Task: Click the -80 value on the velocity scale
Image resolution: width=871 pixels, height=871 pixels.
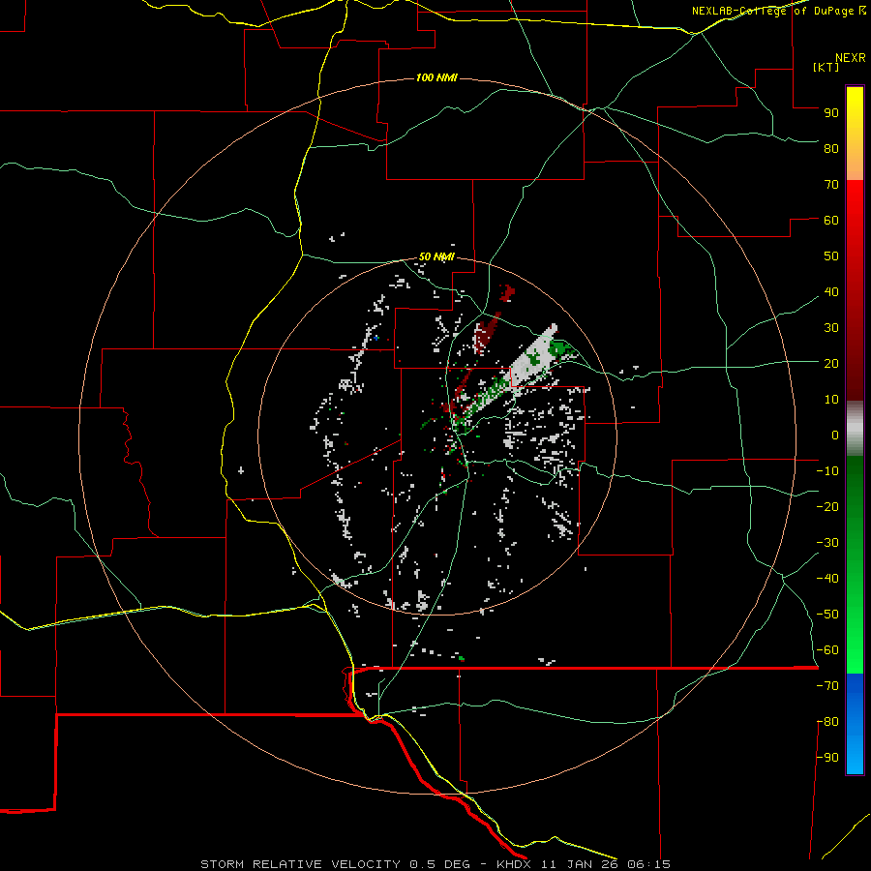Action: [827, 722]
